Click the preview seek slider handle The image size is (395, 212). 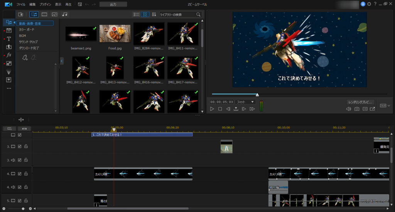(x=257, y=95)
